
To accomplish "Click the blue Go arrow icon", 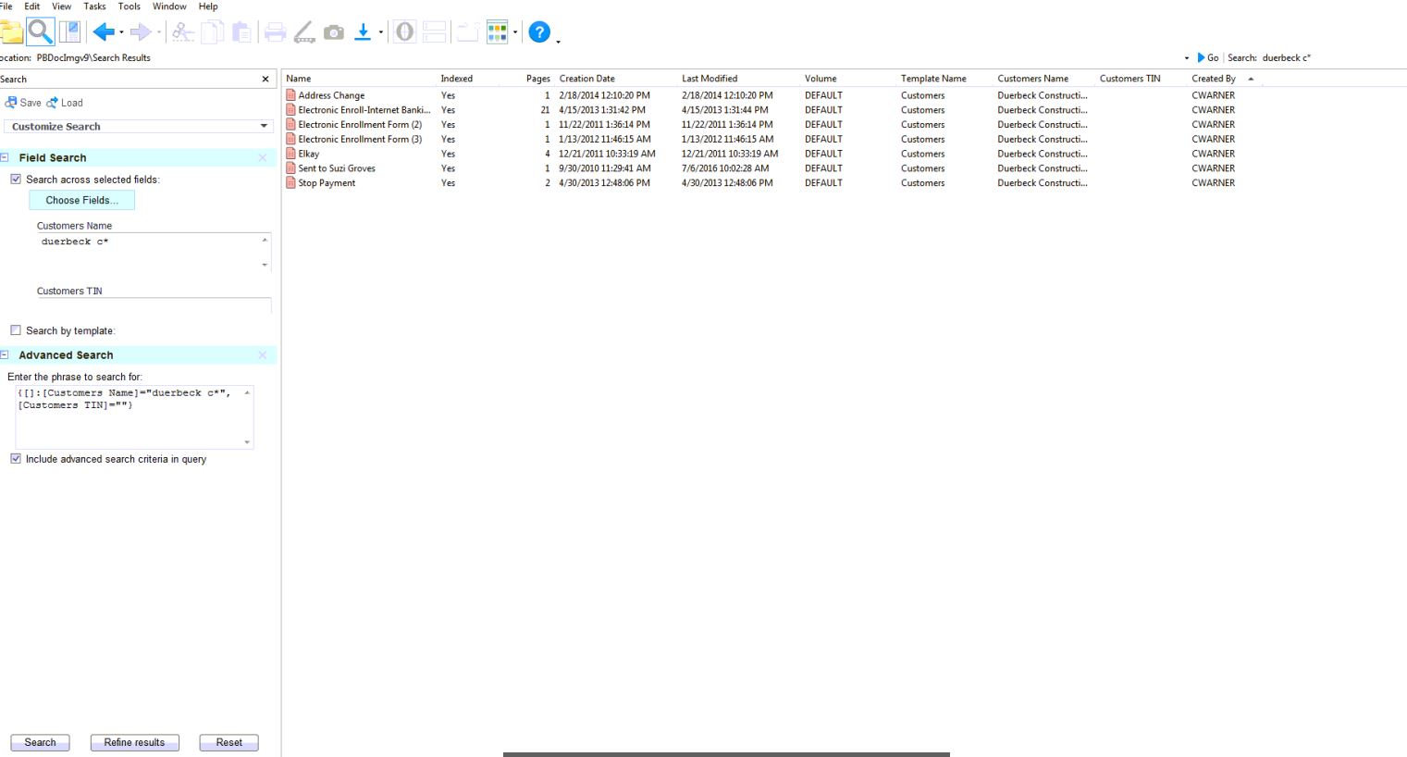I will click(x=1201, y=57).
